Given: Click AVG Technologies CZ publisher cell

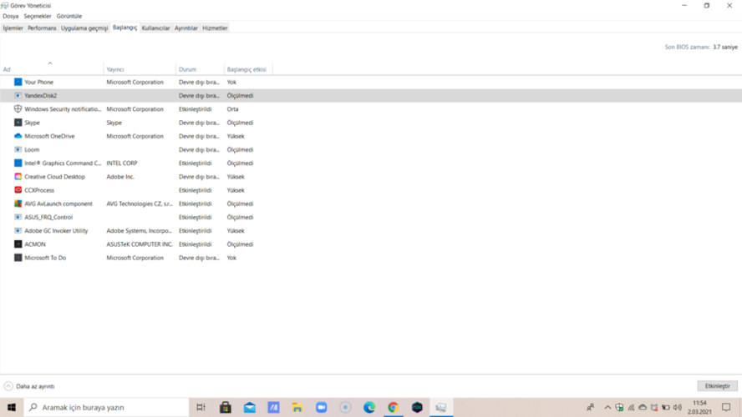Looking at the screenshot, I should click(x=140, y=203).
